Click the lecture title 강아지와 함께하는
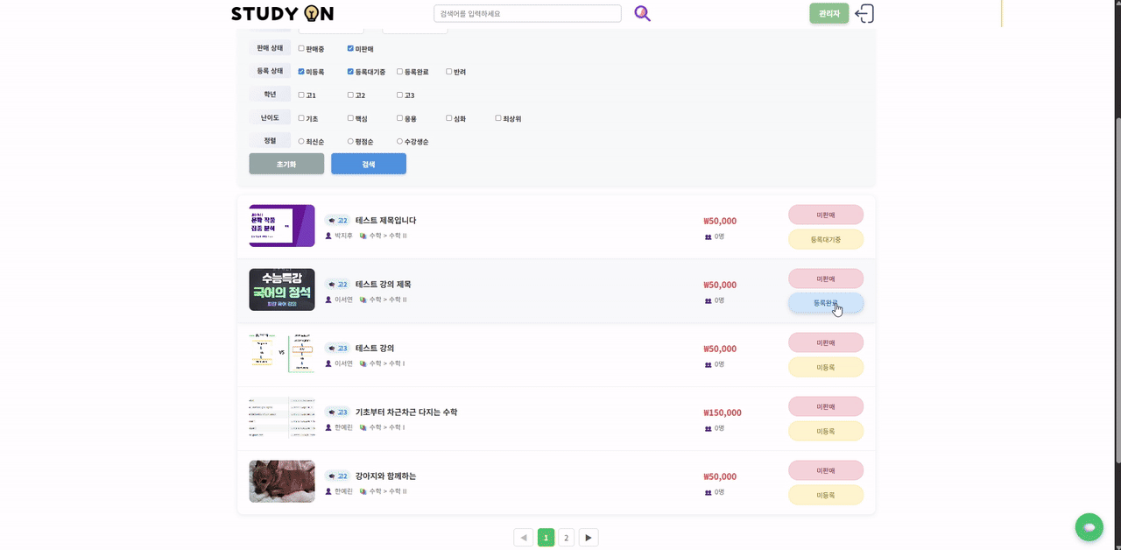The height and width of the screenshot is (550, 1121). tap(386, 476)
